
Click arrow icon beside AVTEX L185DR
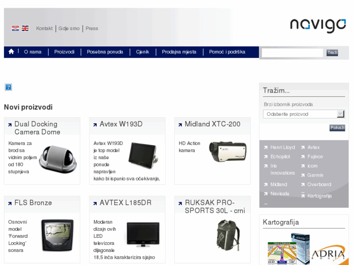tap(95, 203)
